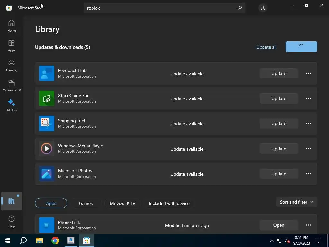Click the search box containing roblox
This screenshot has height=247, width=329.
pos(164,8)
